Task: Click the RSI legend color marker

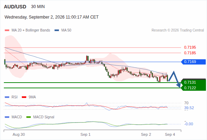Action: click(x=7, y=97)
